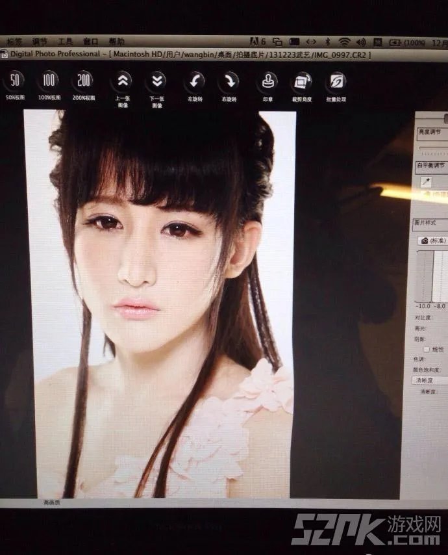The height and width of the screenshot is (555, 448).
Task: Enable the 线性 (linear) checkbox
Action: pos(426,349)
